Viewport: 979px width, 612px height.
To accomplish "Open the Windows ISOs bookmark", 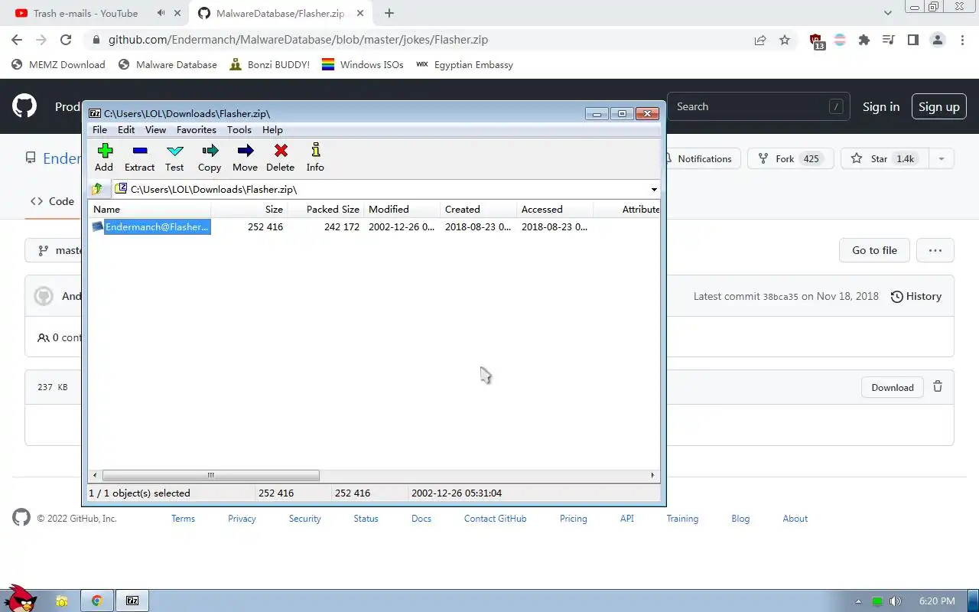I will coord(363,64).
